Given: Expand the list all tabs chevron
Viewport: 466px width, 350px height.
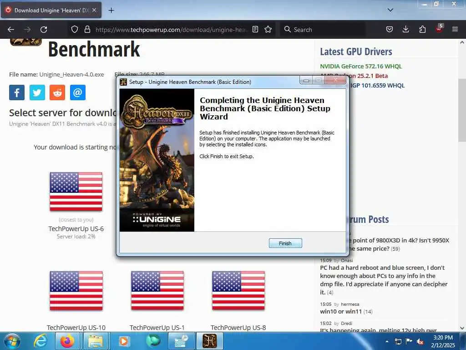Looking at the screenshot, I should [390, 10].
